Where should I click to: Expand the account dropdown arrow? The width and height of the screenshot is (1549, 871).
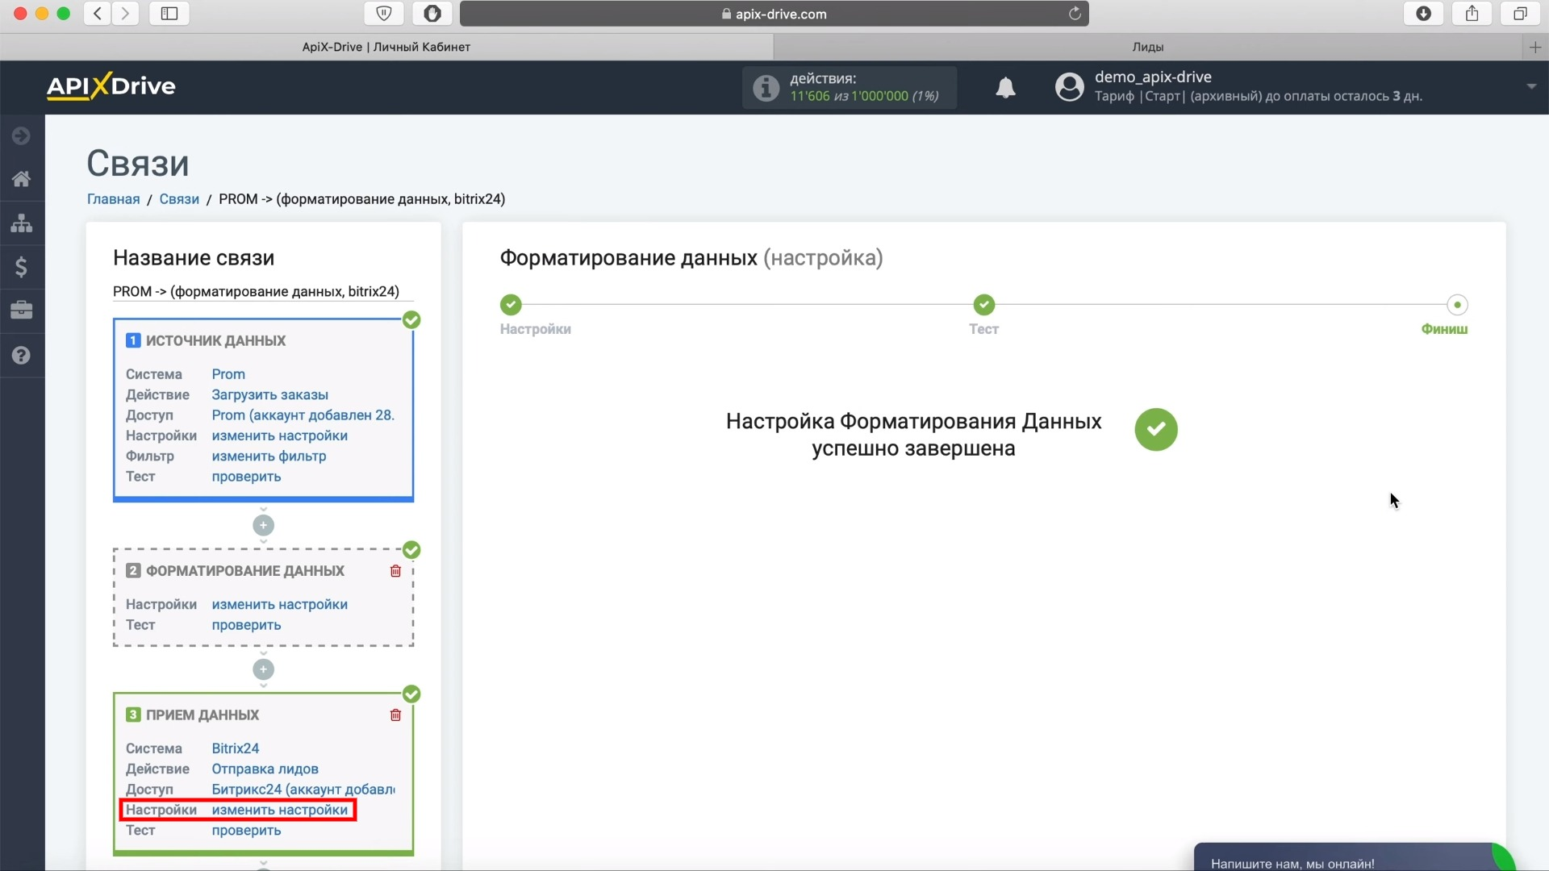1530,86
